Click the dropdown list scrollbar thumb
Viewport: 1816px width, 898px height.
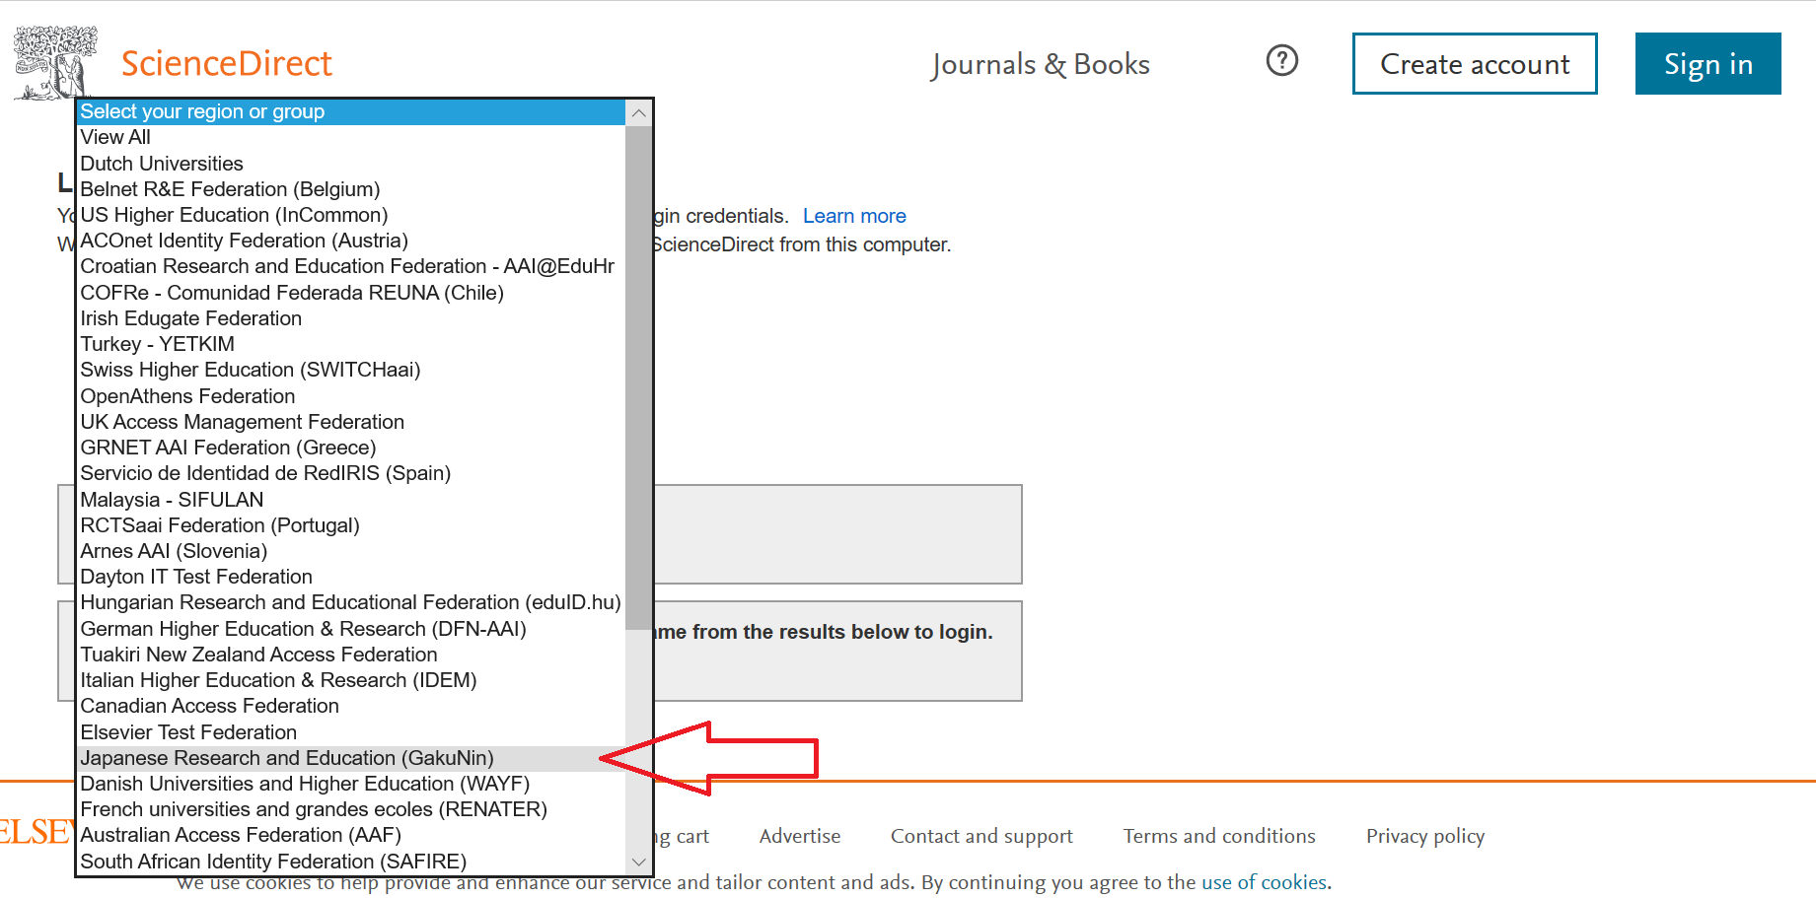click(639, 377)
